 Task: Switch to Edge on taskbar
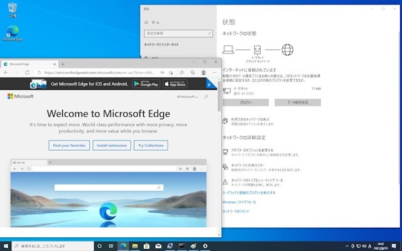tap(123, 246)
